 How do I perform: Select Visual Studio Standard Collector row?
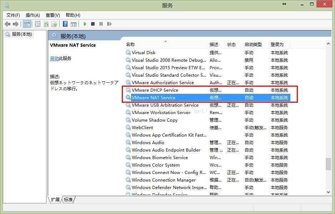207,75
